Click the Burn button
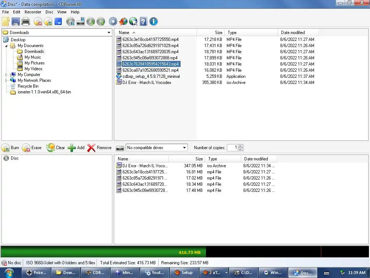 [10, 148]
